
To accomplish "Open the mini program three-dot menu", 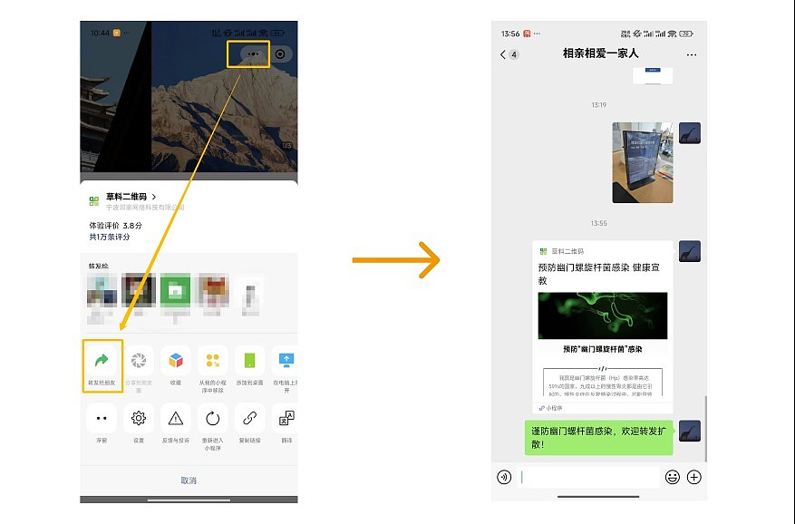I will (253, 53).
